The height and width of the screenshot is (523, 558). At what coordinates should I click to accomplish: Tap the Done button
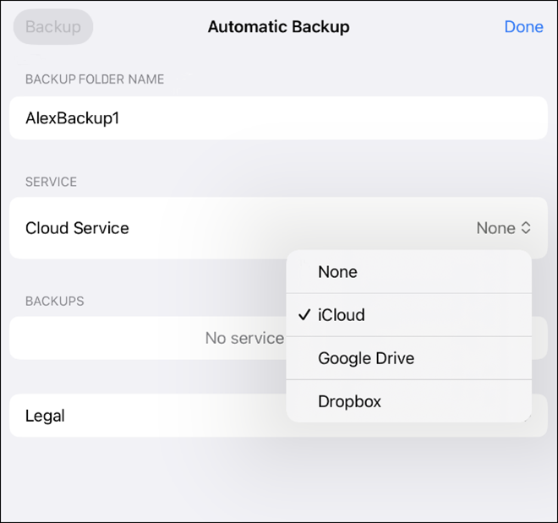coord(522,27)
